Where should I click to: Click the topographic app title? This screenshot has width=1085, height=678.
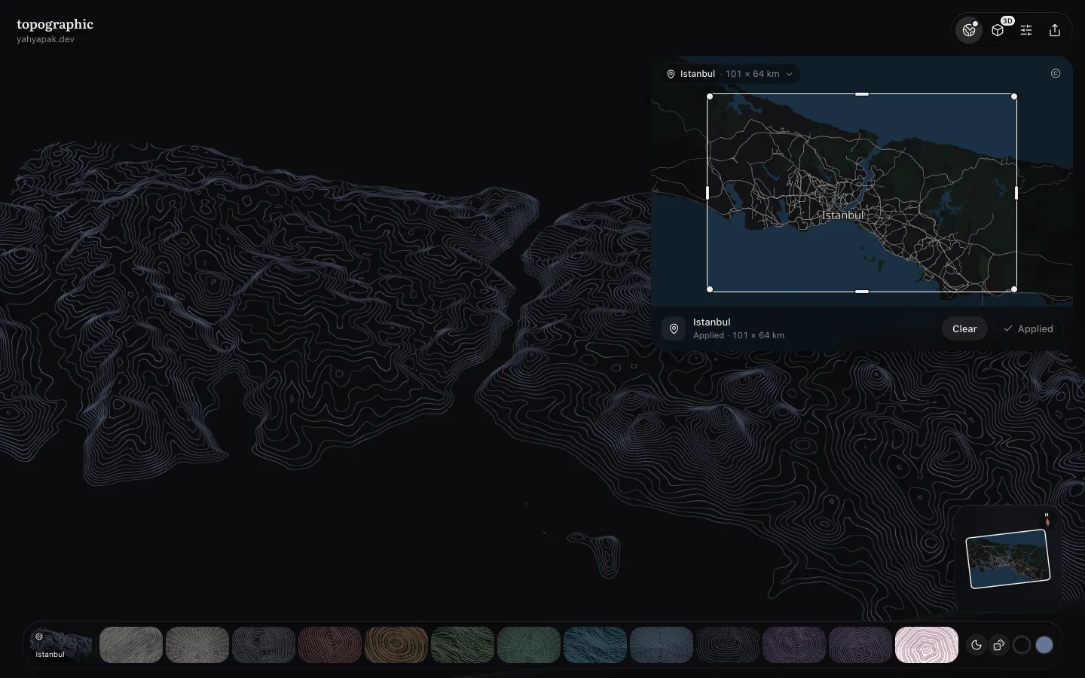(55, 24)
